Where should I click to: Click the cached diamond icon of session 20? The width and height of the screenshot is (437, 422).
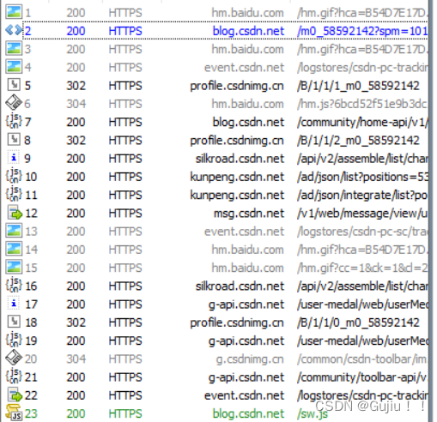(14, 359)
